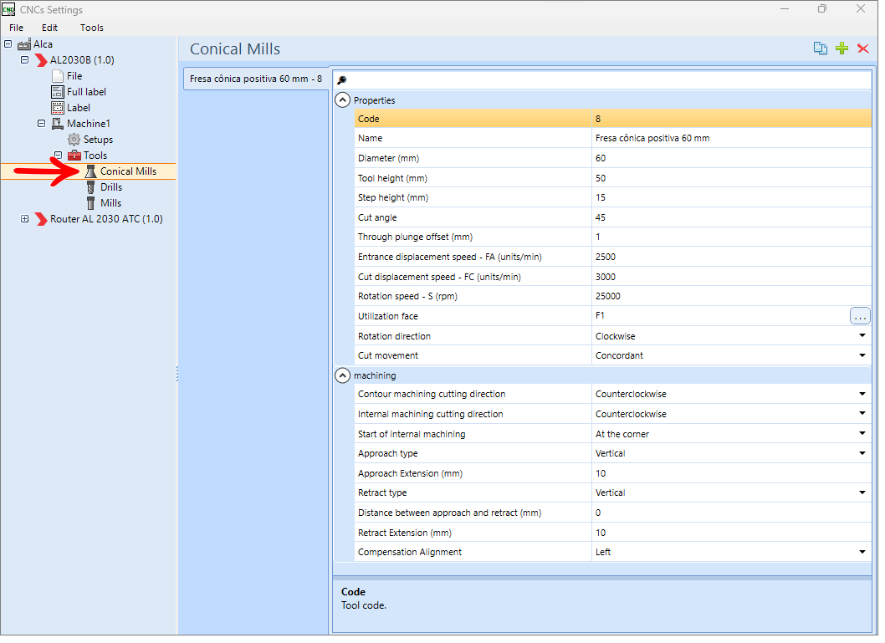
Task: Select the Drills tree item
Action: 112,188
